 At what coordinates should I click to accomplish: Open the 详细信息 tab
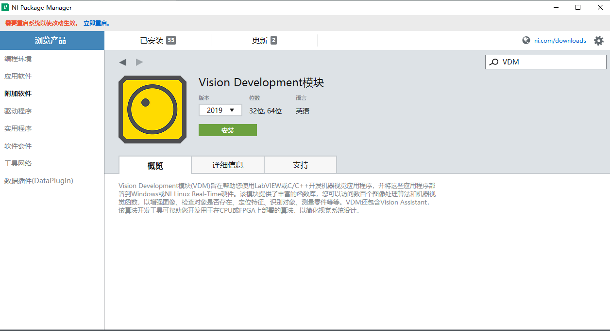click(x=228, y=165)
